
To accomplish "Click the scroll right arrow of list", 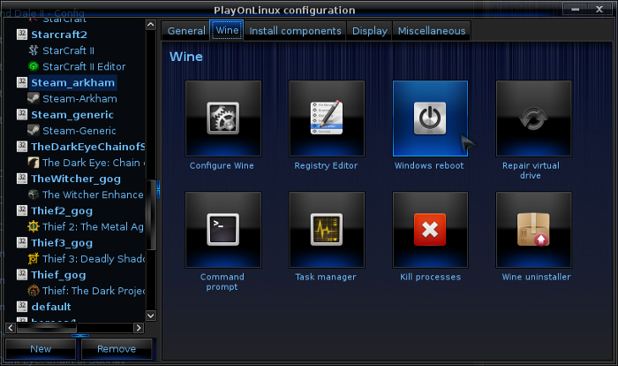I will (x=139, y=328).
